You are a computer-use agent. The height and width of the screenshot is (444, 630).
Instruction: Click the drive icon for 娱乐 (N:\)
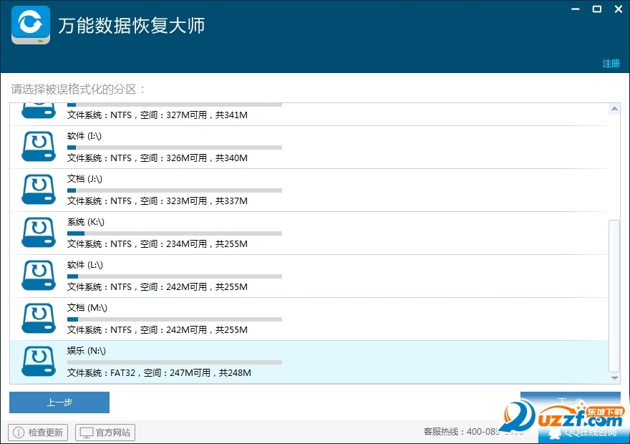(x=39, y=362)
